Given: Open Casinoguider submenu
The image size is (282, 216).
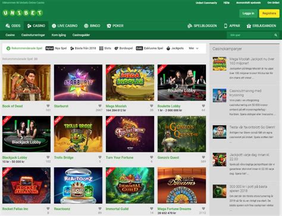Looking at the screenshot, I should click(x=81, y=35).
